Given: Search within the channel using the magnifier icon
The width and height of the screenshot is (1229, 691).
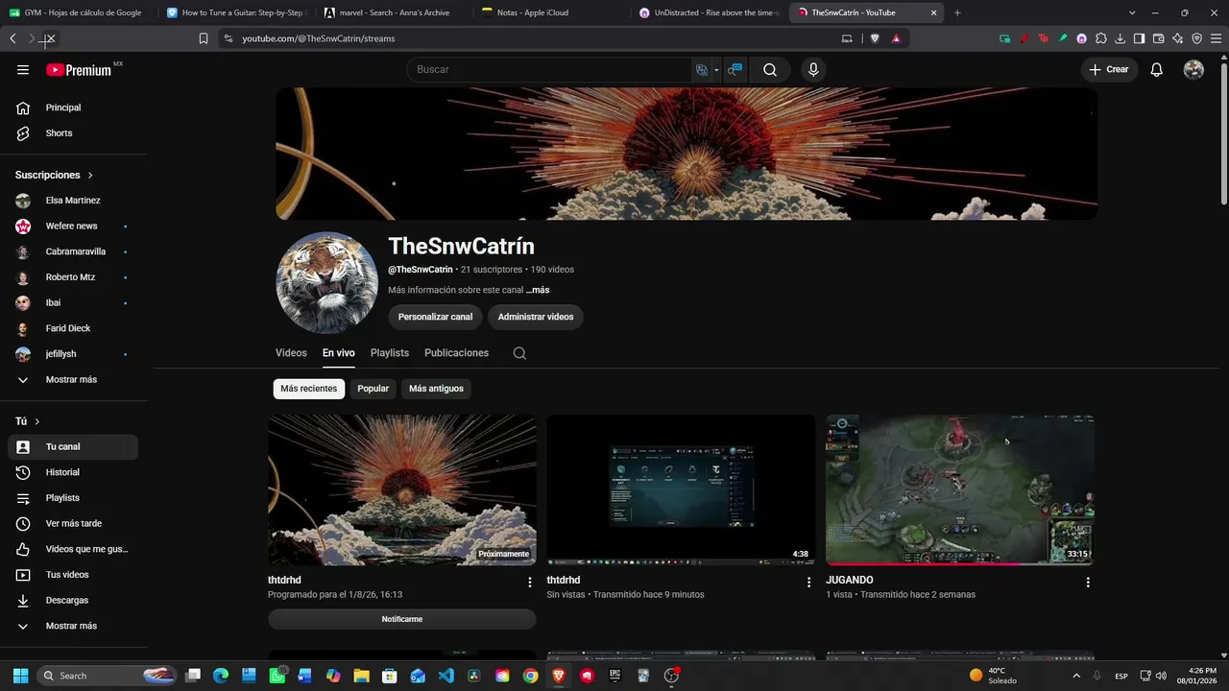Looking at the screenshot, I should tap(519, 353).
